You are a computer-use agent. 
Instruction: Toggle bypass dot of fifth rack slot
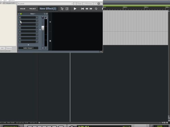pyautogui.click(x=20, y=32)
